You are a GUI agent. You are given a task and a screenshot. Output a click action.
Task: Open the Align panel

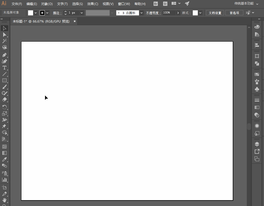click(257, 45)
